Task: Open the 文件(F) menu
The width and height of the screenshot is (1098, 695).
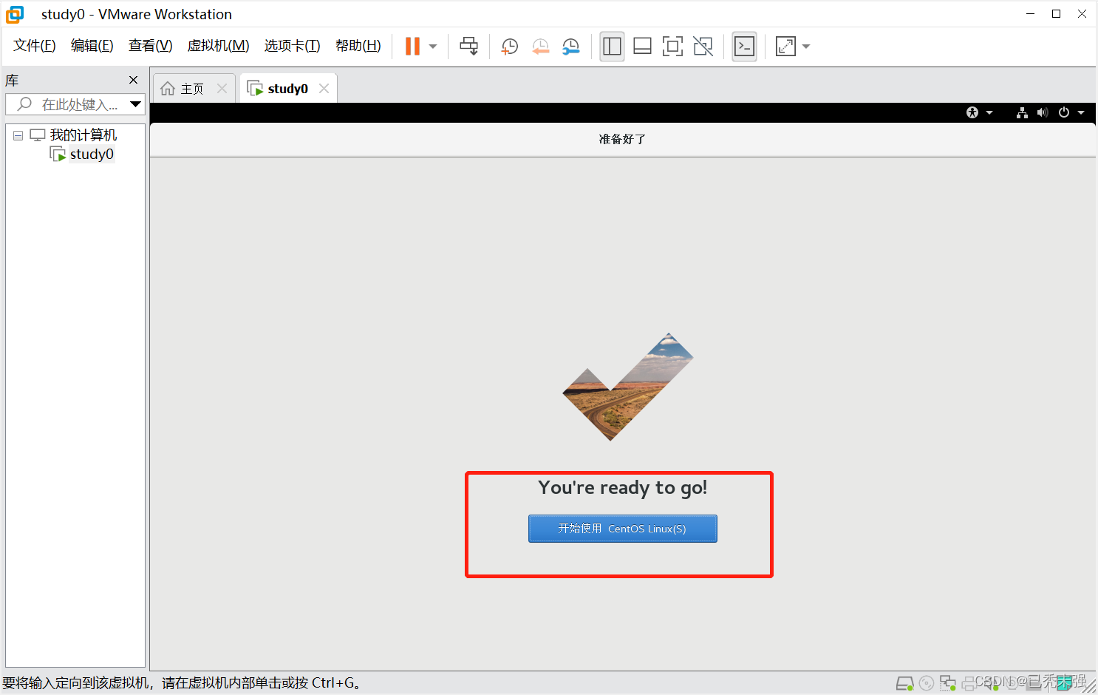Action: click(x=35, y=46)
